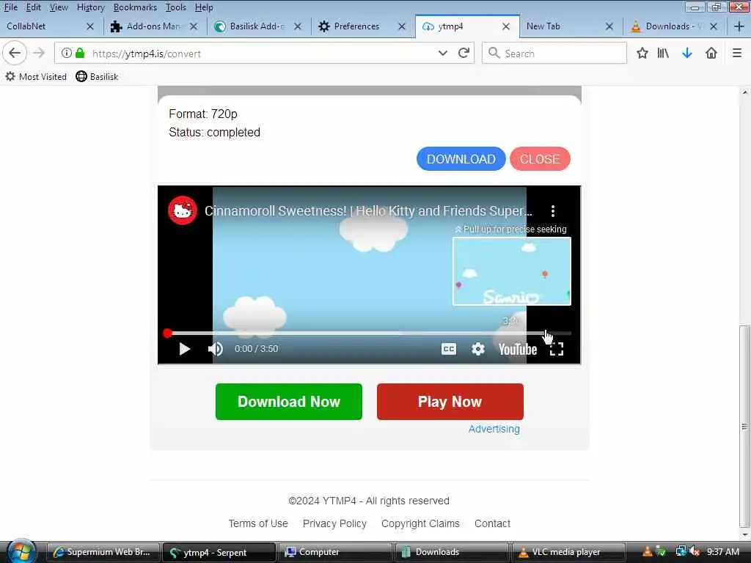This screenshot has width=751, height=563.
Task: Click the blue DOWNLOAD button
Action: click(x=461, y=159)
